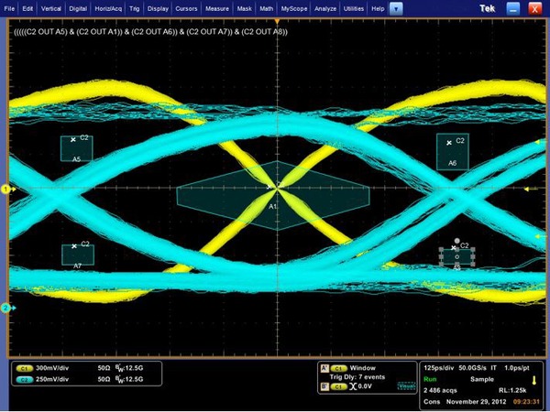Select the A6 visual trigger area box
Viewport: 550px width, 412px height.
[453, 151]
